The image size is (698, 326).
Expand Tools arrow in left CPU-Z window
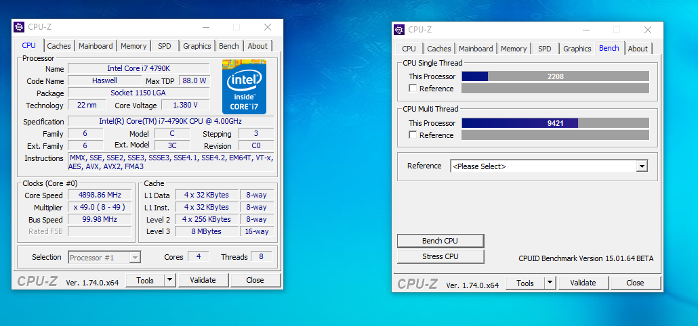[170, 280]
